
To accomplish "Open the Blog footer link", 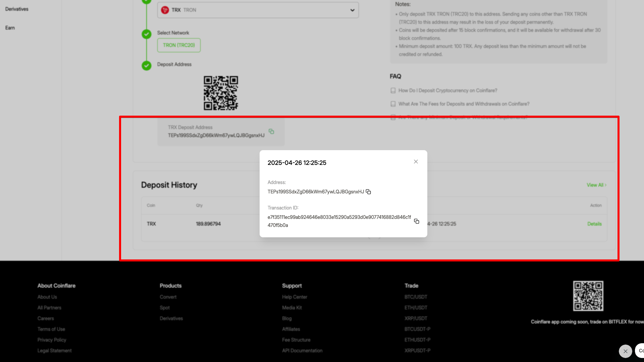I will tap(287, 318).
